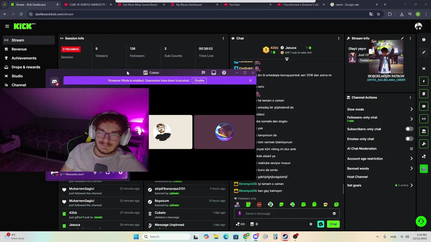The image size is (431, 242).
Task: Open Chat panel three-dot options menu
Action: coord(339,38)
